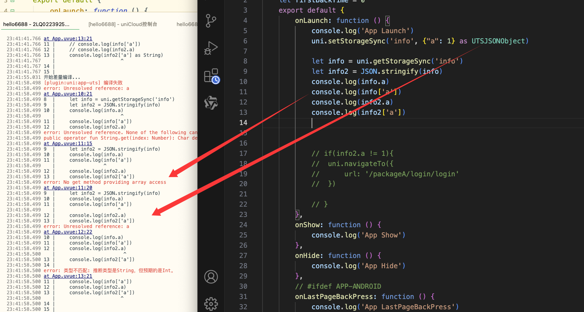Click 'console.log(info.a)' on VS Code line 10
584x312 pixels.
coord(350,82)
